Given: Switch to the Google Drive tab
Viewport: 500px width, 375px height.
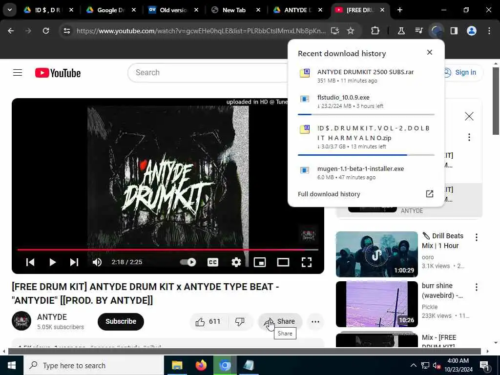Looking at the screenshot, I should [x=111, y=10].
